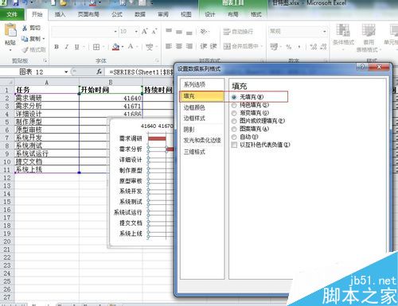Increase font size with larger A
This screenshot has height=306, width=398.
point(145,32)
